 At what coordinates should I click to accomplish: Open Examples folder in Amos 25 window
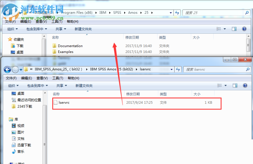coord(65,52)
